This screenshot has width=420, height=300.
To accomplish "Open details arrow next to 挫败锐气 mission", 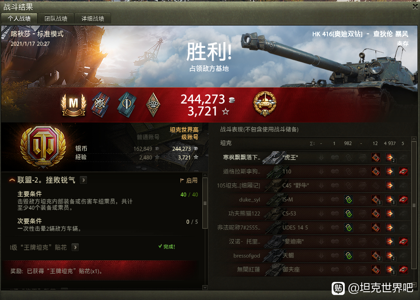I will (83, 180).
